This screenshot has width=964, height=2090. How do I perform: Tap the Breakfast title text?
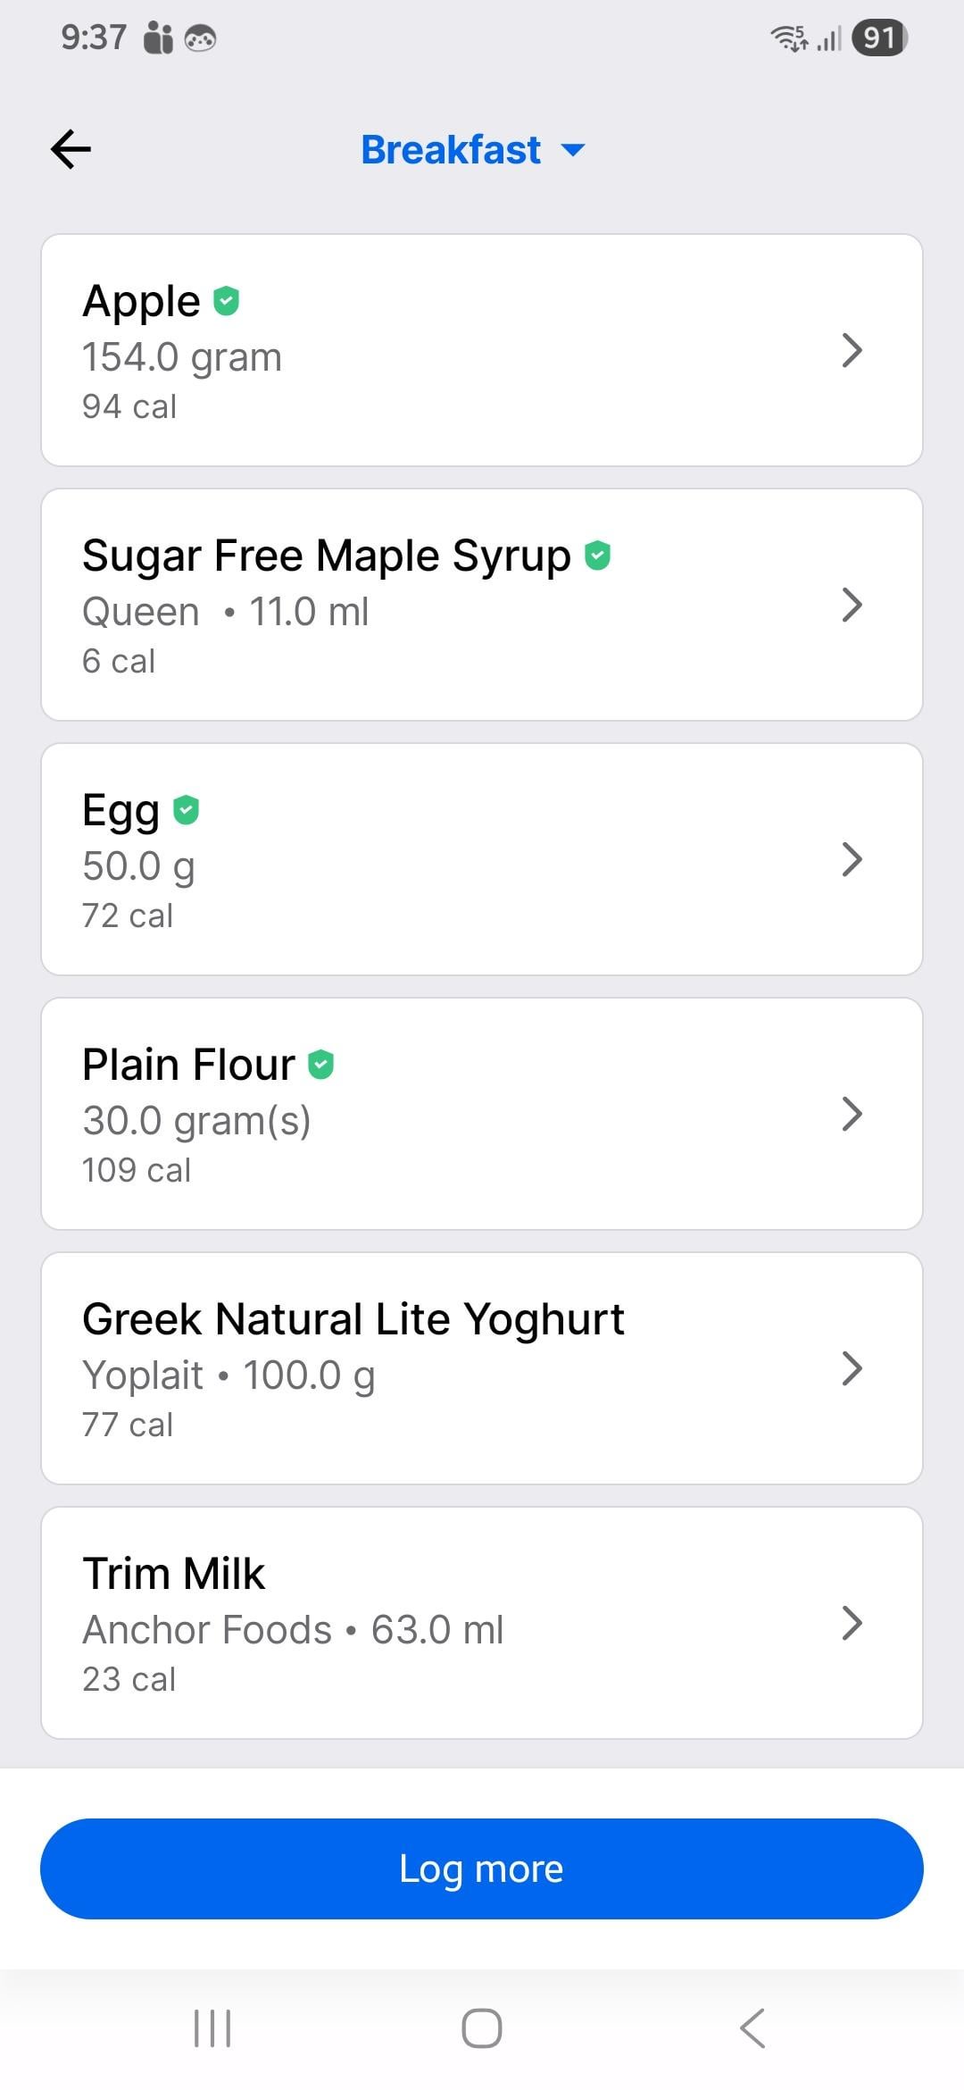click(451, 150)
